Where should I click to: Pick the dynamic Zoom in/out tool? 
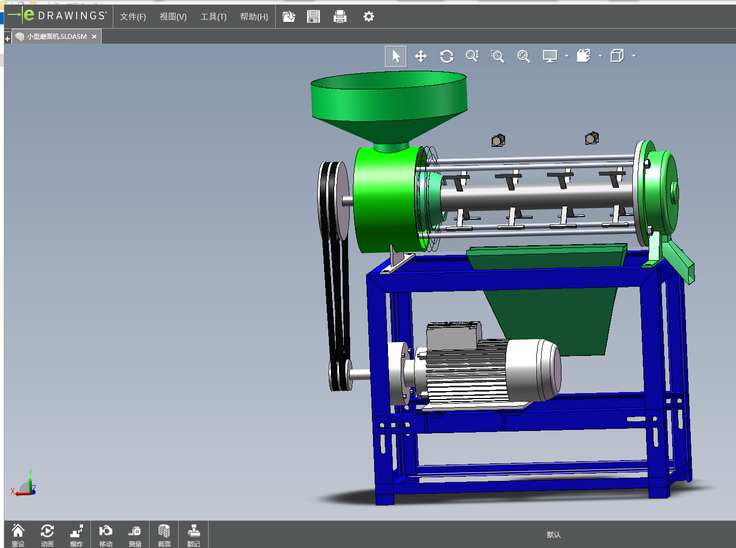click(x=472, y=56)
